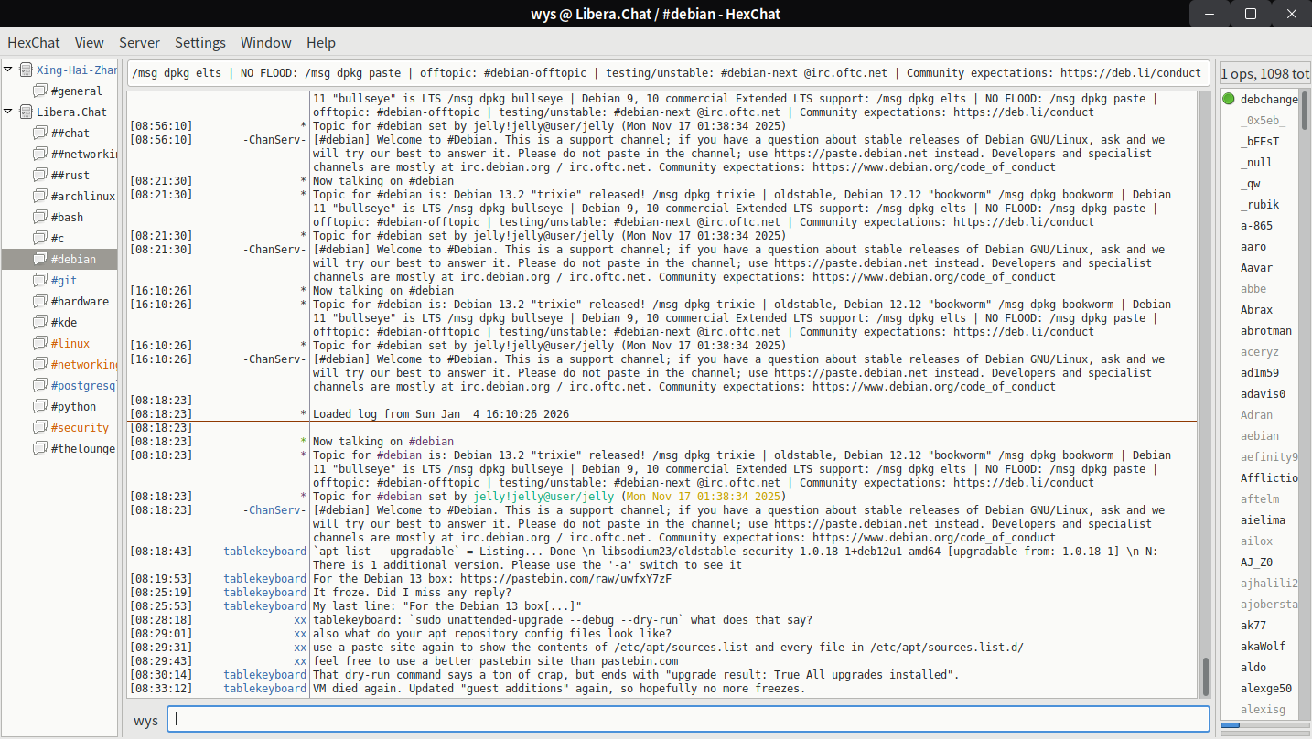The image size is (1312, 739).
Task: Open the Settings menu
Action: pyautogui.click(x=200, y=43)
